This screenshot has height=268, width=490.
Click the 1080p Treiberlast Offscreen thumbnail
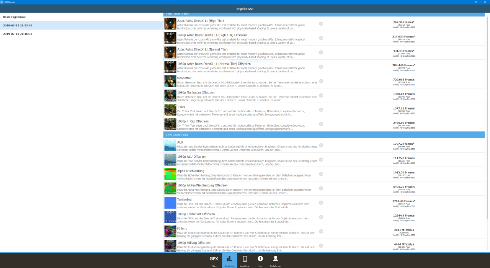click(x=170, y=217)
